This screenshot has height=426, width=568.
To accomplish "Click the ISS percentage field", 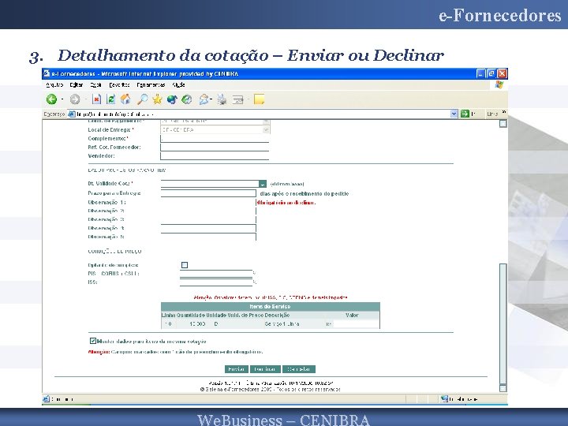I will [216, 282].
